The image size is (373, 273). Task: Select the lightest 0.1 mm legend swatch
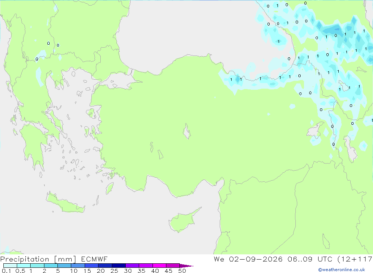click(x=10, y=266)
